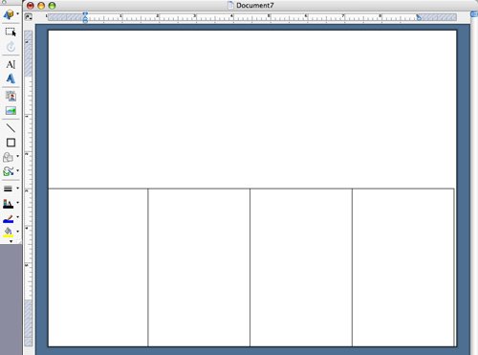This screenshot has width=478, height=355.
Task: Click the Document7 title bar file icon
Action: pos(230,5)
